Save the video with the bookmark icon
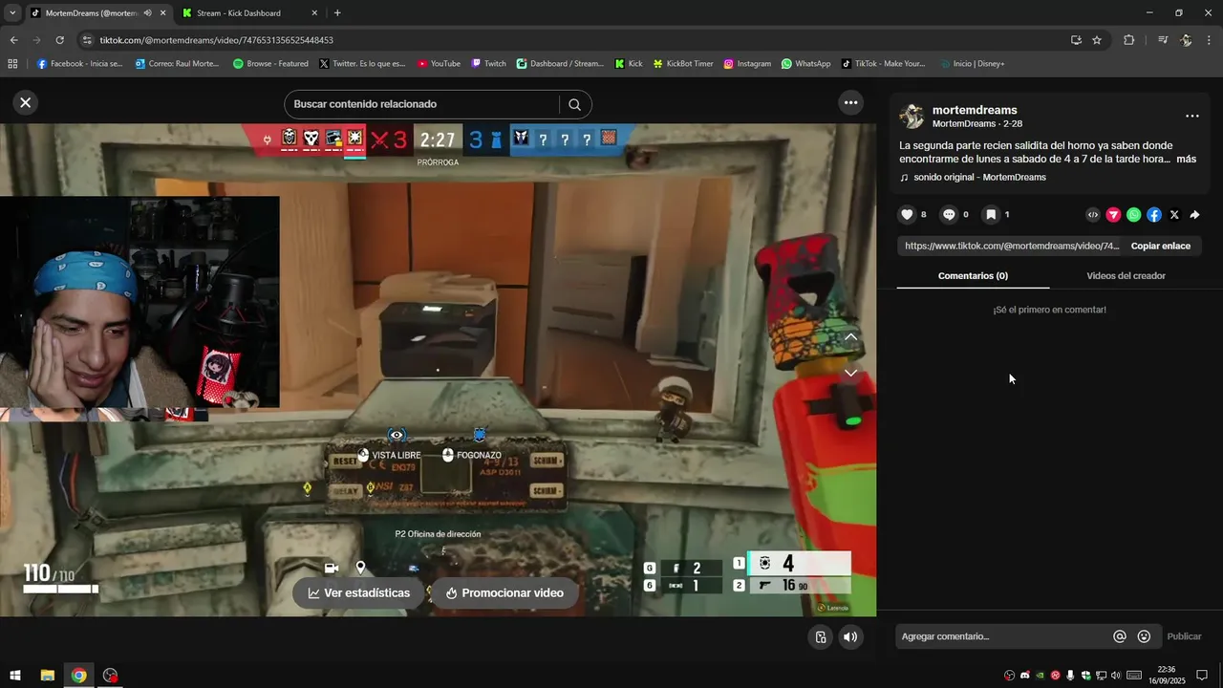This screenshot has width=1223, height=688. point(991,215)
